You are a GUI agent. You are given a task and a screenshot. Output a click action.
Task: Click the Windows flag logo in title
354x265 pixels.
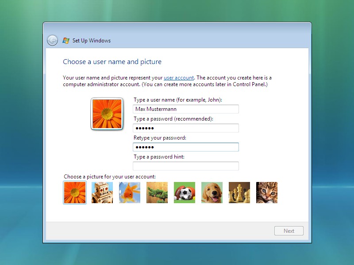(66, 41)
